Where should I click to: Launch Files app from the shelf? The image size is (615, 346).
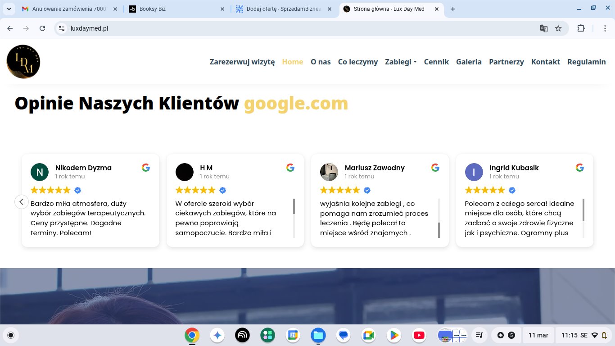click(318, 335)
